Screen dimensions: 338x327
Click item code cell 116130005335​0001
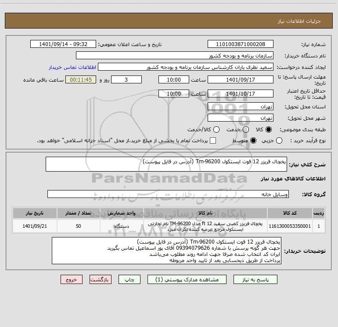(x=290, y=226)
